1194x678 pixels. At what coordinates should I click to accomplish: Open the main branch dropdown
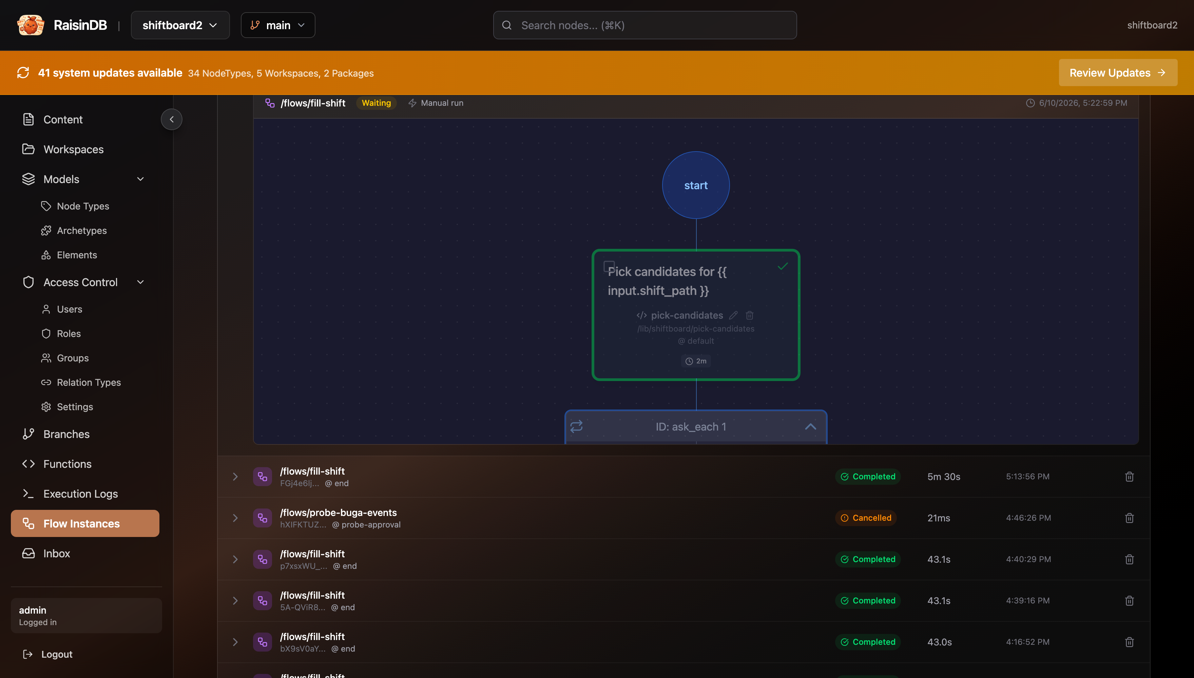[278, 25]
